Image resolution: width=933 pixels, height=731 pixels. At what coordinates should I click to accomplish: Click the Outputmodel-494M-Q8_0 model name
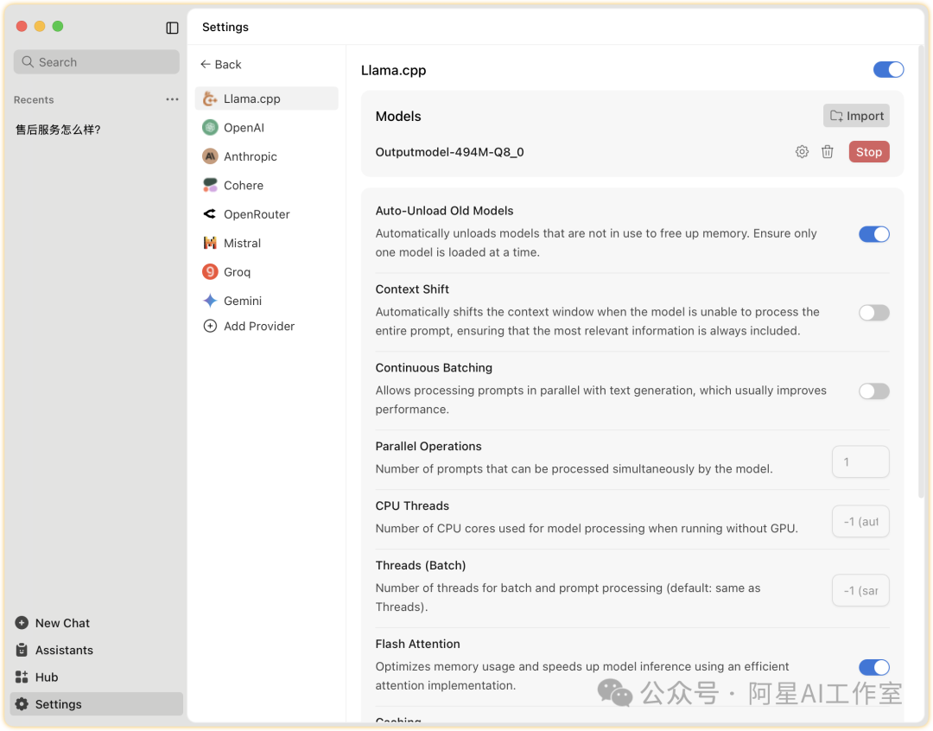pyautogui.click(x=449, y=152)
